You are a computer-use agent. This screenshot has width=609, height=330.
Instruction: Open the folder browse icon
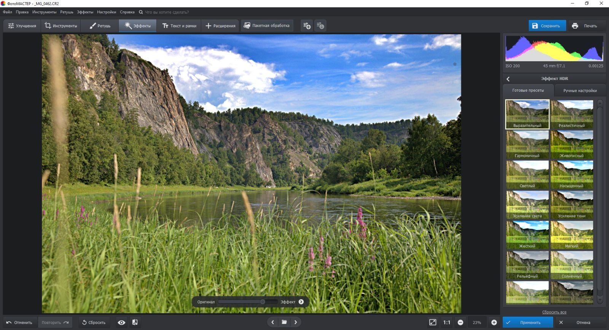tap(284, 322)
